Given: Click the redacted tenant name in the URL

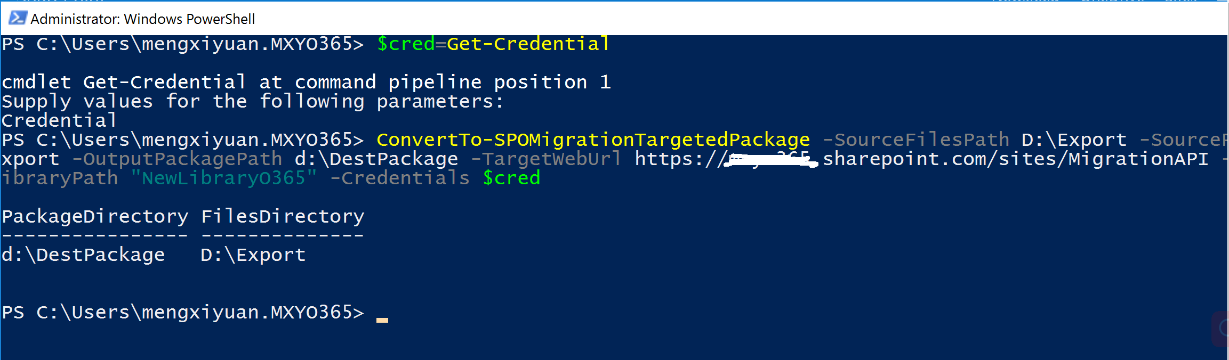Looking at the screenshot, I should click(771, 160).
